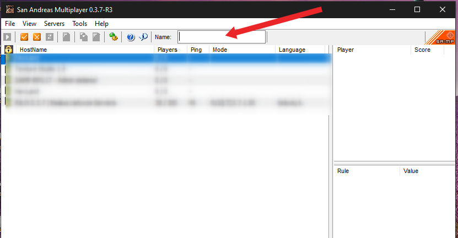Click the Copy Server Info double-page icon

(x=84, y=37)
